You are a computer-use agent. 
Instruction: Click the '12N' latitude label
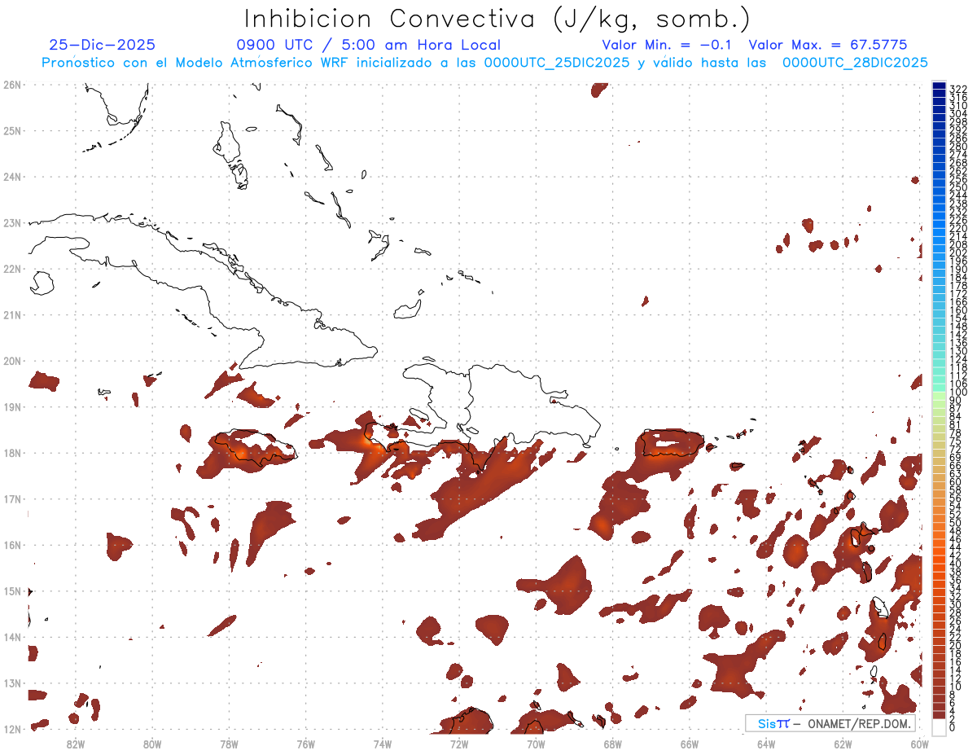click(x=12, y=729)
